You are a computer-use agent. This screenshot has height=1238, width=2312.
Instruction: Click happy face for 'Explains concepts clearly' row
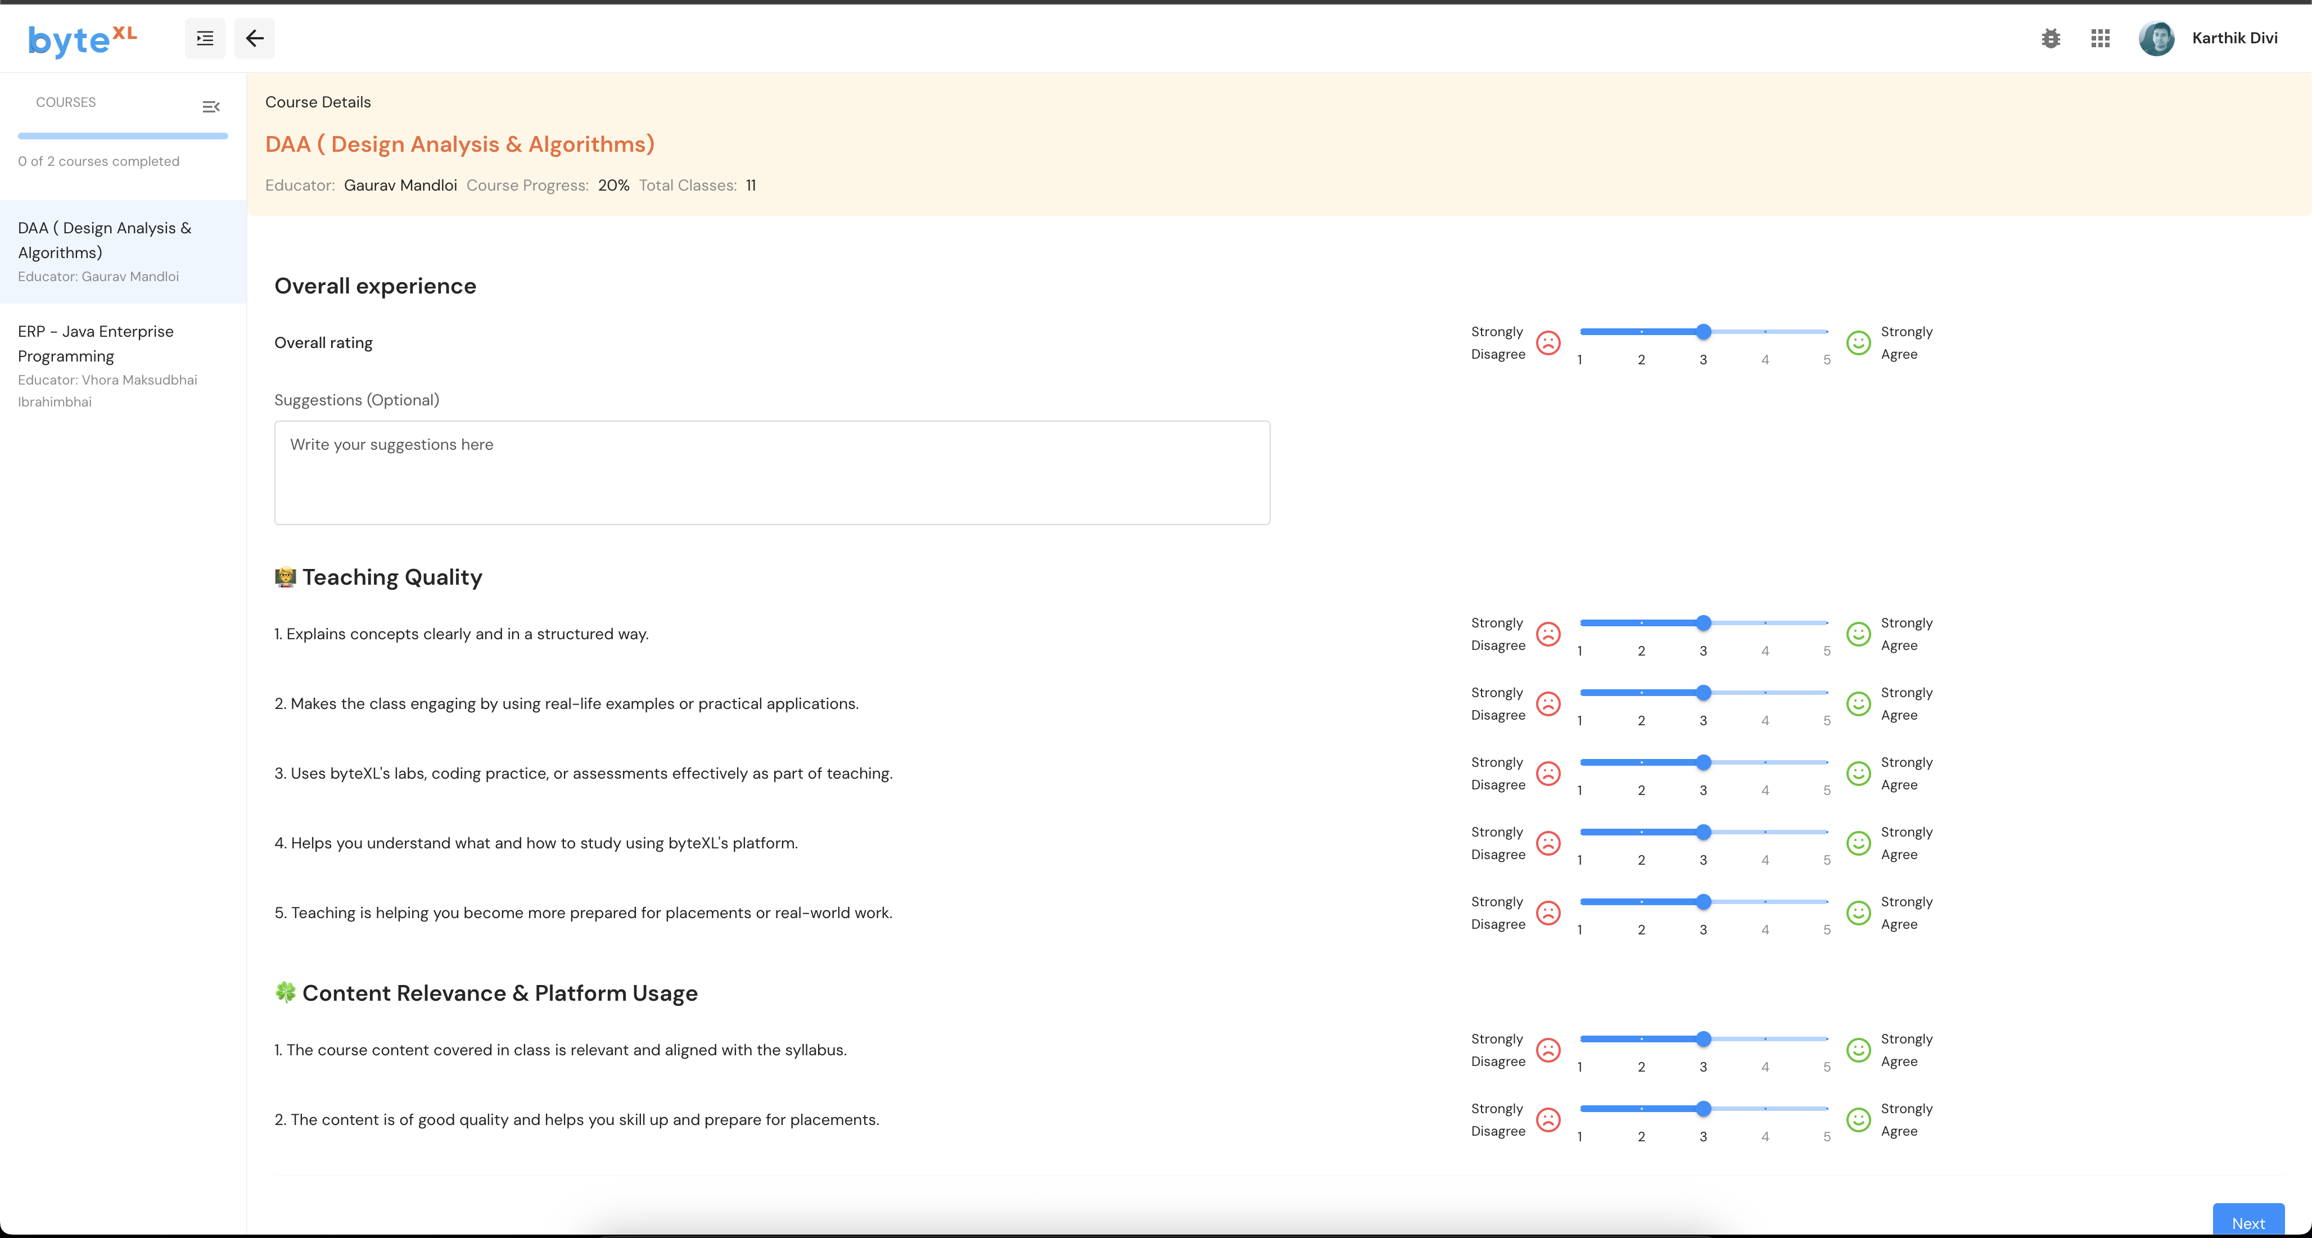pyautogui.click(x=1858, y=634)
